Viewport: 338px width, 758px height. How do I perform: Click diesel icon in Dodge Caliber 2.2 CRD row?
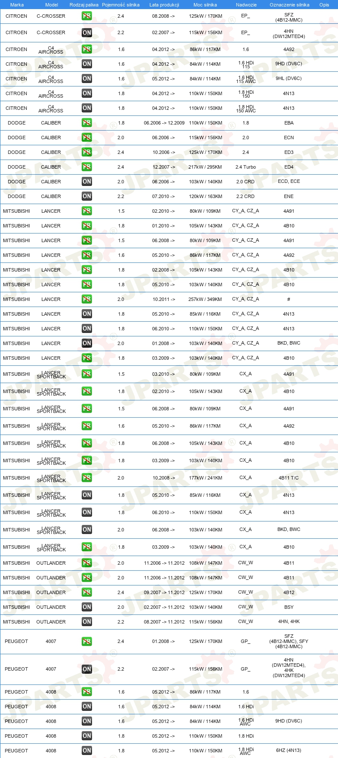[x=87, y=196]
